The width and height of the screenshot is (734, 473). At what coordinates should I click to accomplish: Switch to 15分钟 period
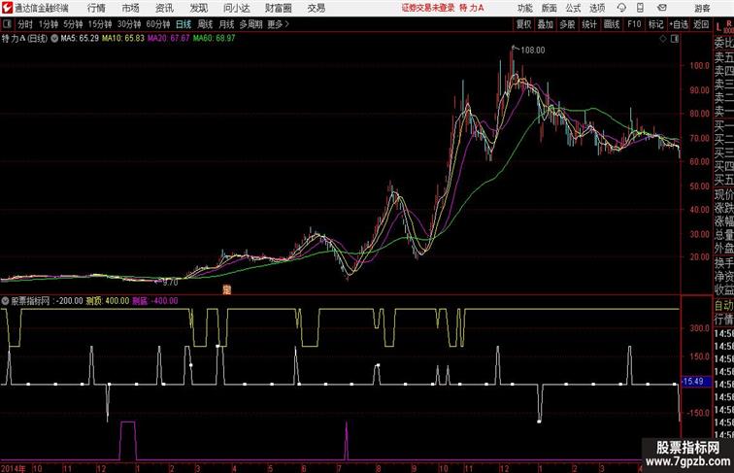pyautogui.click(x=100, y=24)
